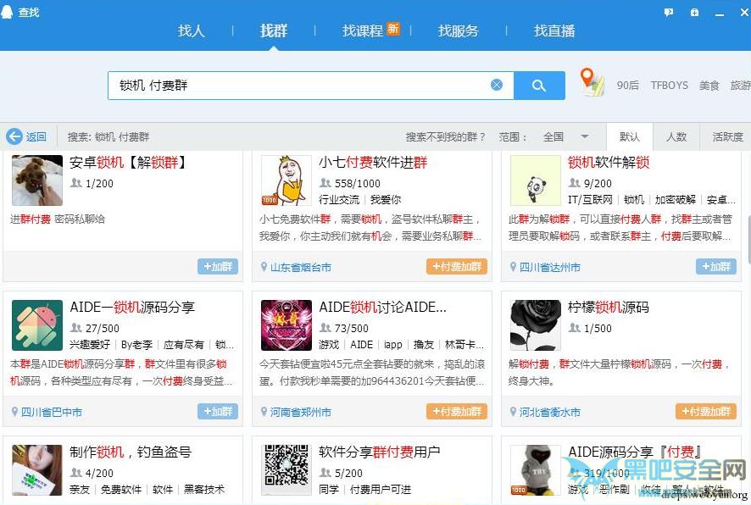
Task: Click member count icon beside 4/200
Action: (x=76, y=473)
